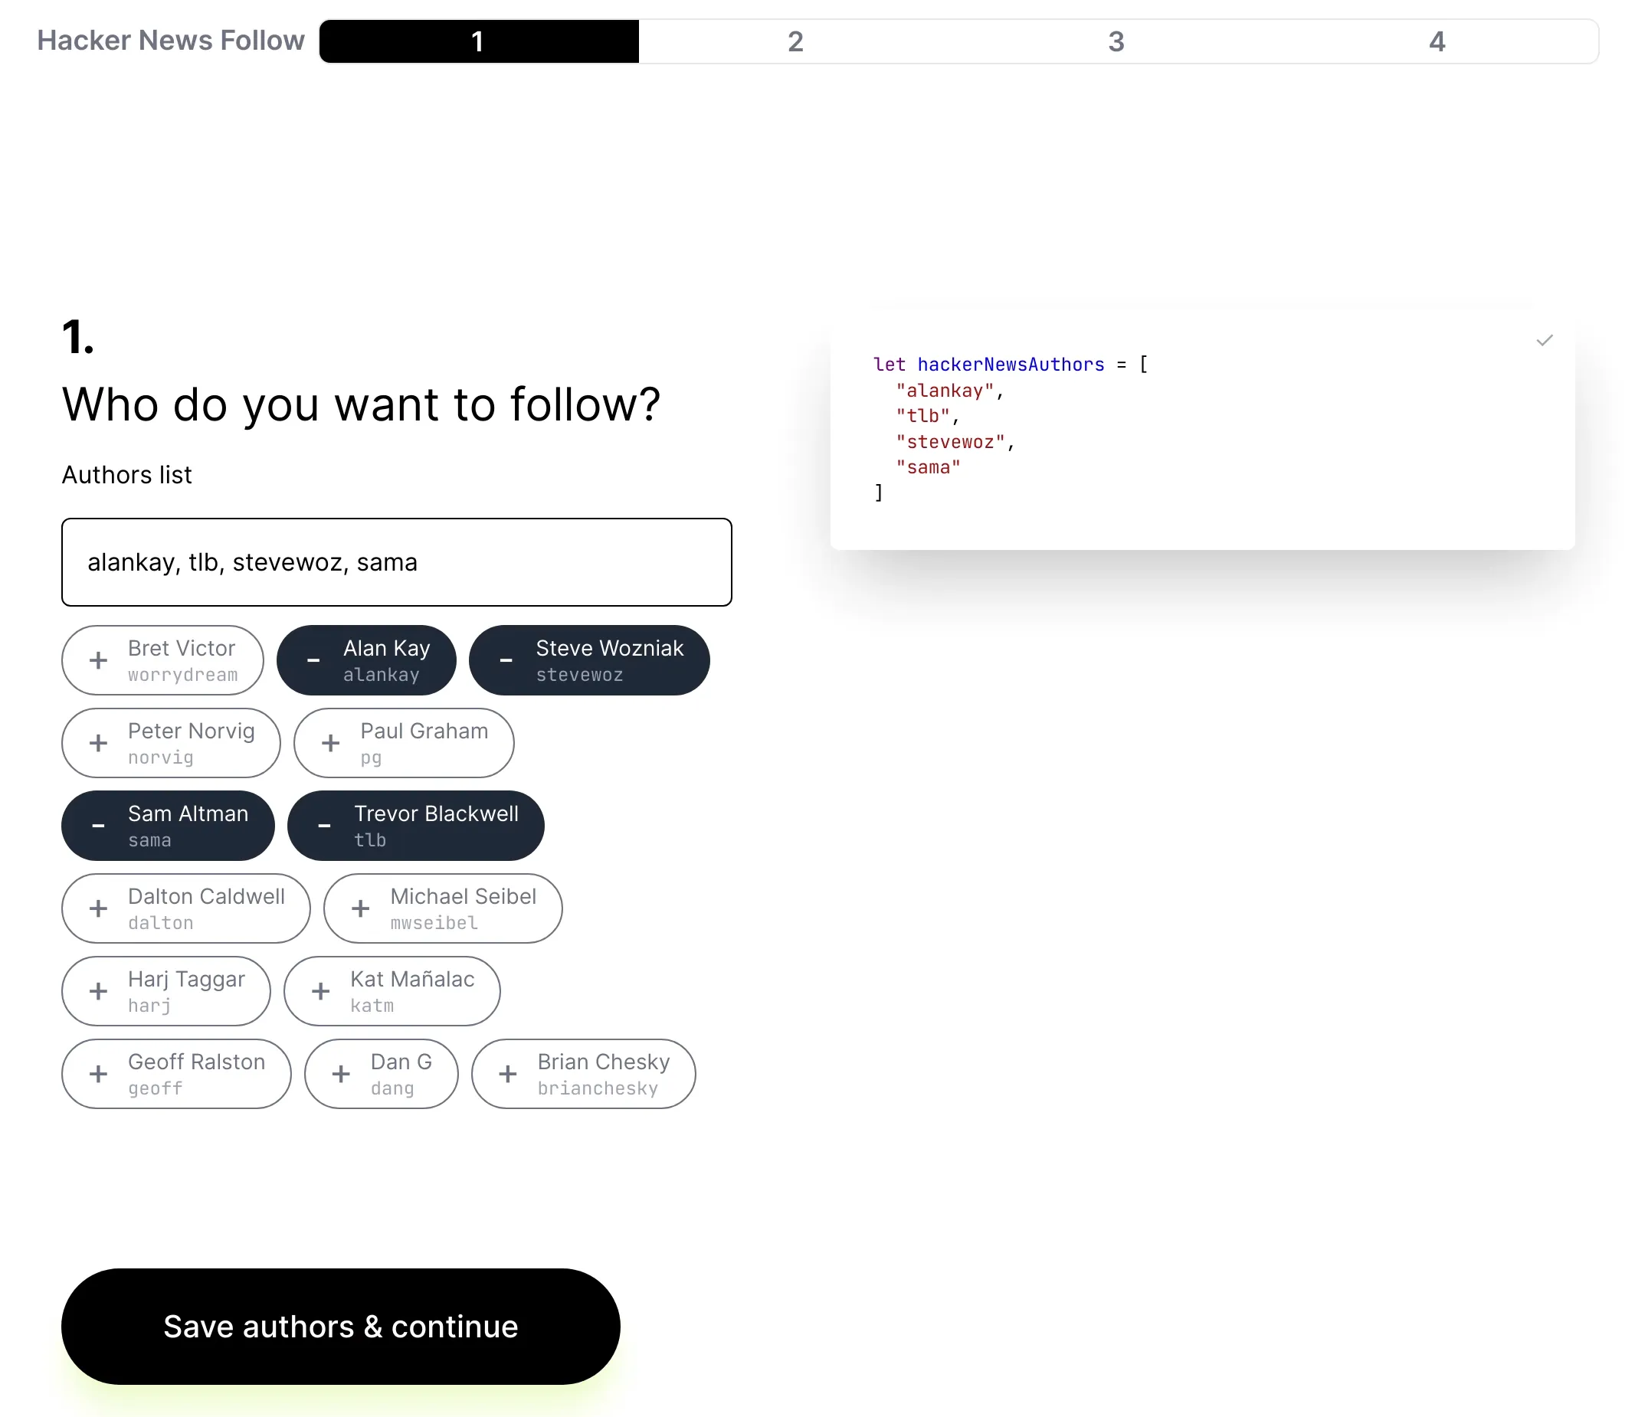Select Dan G author chip
The width and height of the screenshot is (1635, 1417).
[382, 1074]
